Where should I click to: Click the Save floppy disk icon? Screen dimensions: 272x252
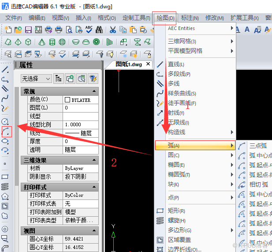(x=28, y=30)
